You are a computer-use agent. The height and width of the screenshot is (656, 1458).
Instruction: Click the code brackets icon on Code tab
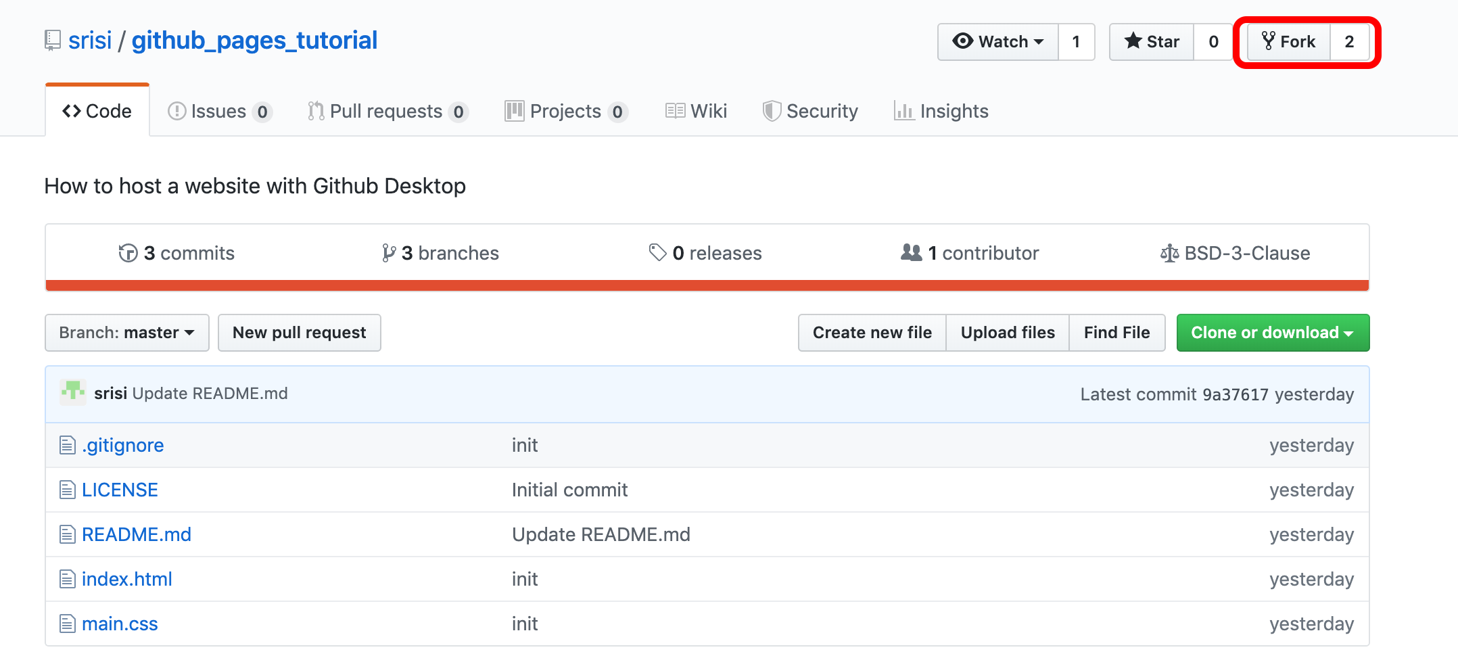72,111
